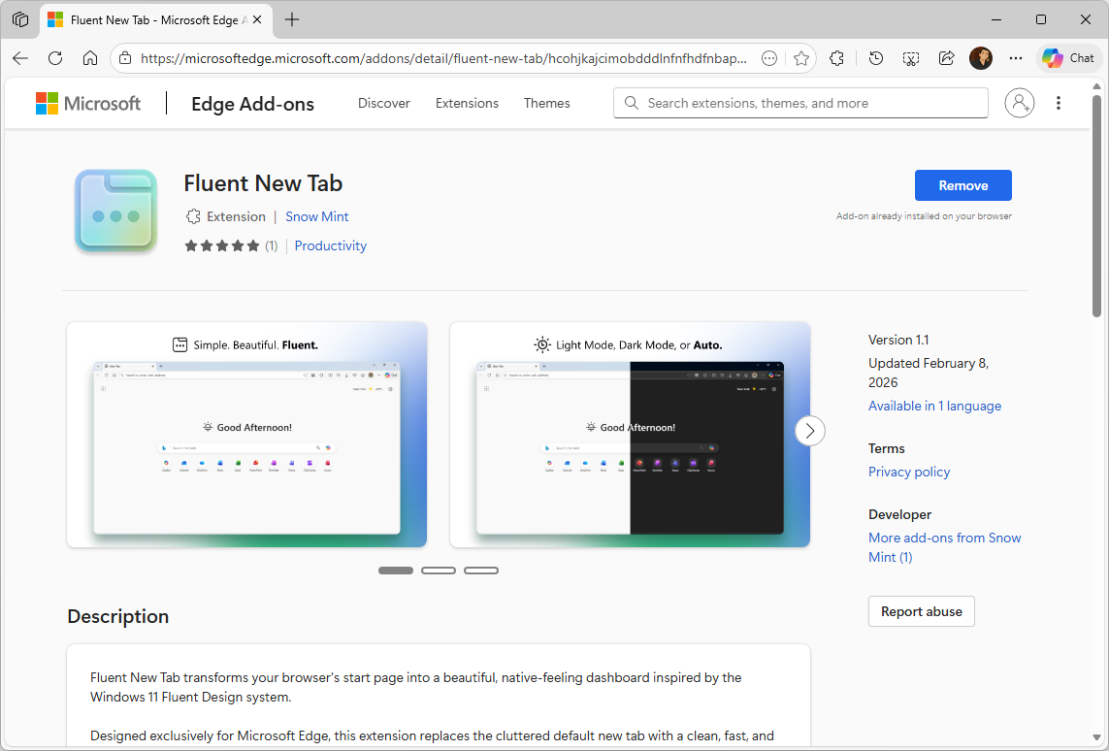The width and height of the screenshot is (1109, 751).
Task: Sign in using the account icon
Action: pos(1019,103)
